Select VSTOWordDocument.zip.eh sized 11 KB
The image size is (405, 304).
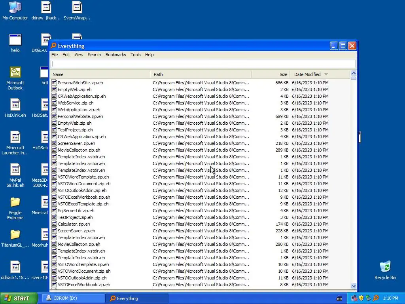(x=201, y=184)
